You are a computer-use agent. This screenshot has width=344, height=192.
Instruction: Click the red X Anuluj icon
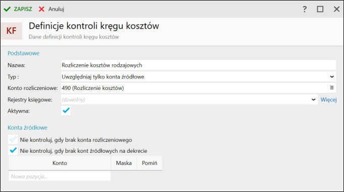(41, 9)
